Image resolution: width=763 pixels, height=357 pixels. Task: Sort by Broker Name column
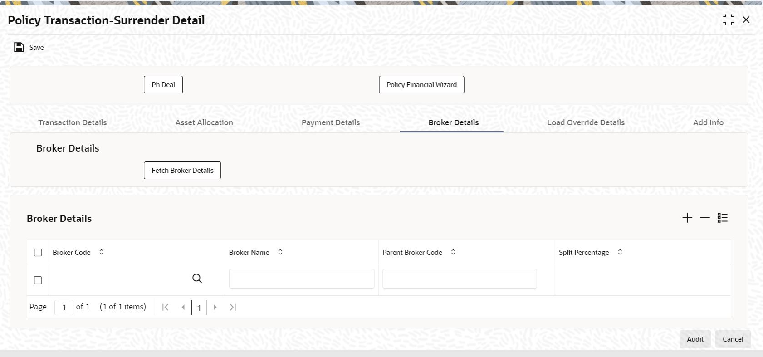pos(280,252)
